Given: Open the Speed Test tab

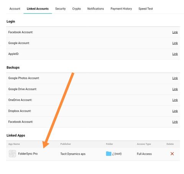Looking at the screenshot, I should point(146,9).
